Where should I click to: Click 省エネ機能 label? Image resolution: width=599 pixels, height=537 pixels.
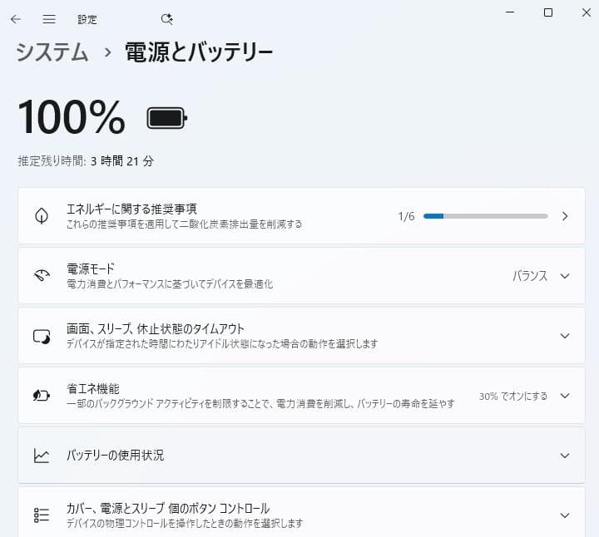tap(93, 388)
